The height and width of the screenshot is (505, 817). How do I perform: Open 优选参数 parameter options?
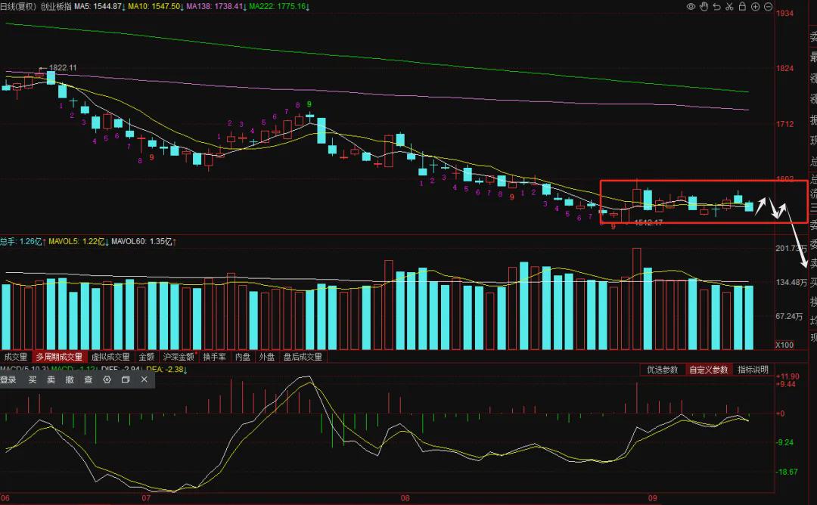662,370
